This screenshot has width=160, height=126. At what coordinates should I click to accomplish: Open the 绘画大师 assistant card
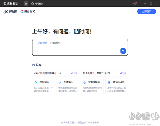[x=43, y=86]
